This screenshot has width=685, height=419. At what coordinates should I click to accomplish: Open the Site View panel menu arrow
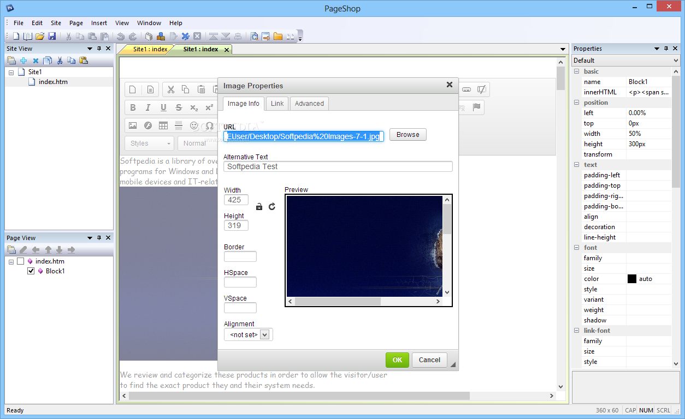[x=90, y=49]
